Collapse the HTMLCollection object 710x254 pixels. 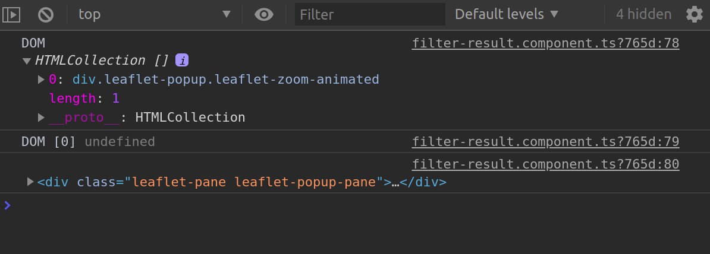point(27,61)
